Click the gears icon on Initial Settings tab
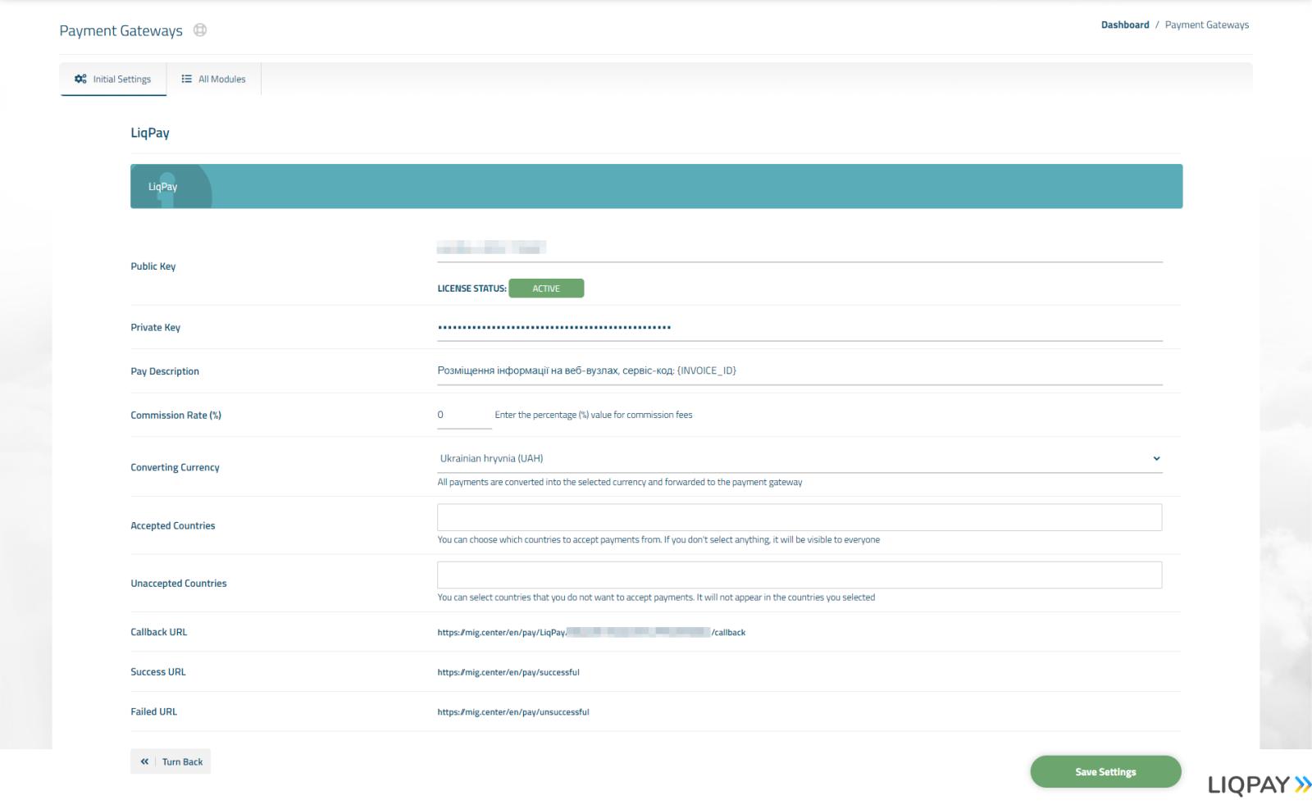 tap(80, 79)
